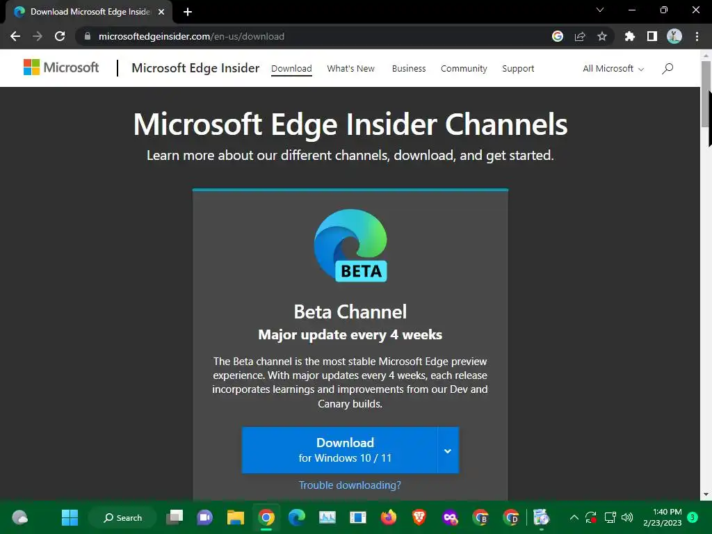Open a new browser tab
Screen dimensions: 712x534
(188, 12)
